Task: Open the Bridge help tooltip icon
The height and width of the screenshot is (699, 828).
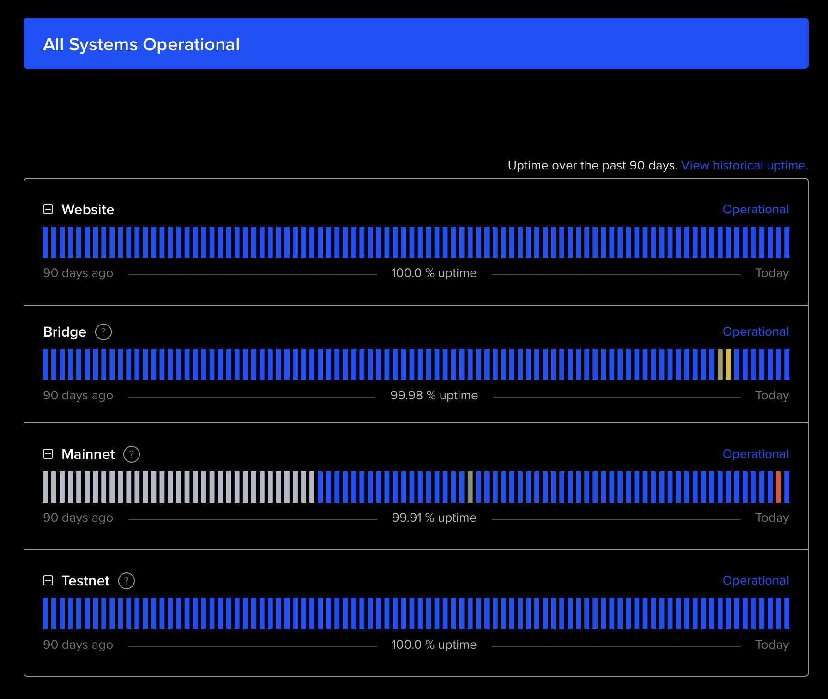Action: (x=103, y=332)
